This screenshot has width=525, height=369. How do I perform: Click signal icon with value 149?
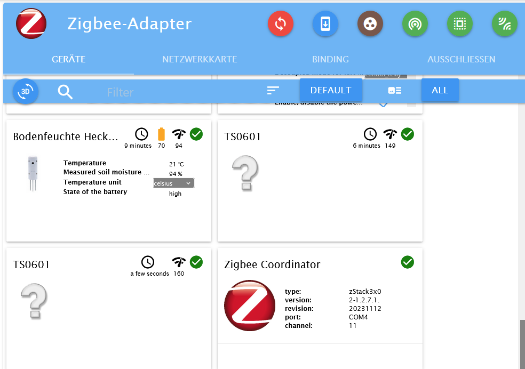click(390, 134)
